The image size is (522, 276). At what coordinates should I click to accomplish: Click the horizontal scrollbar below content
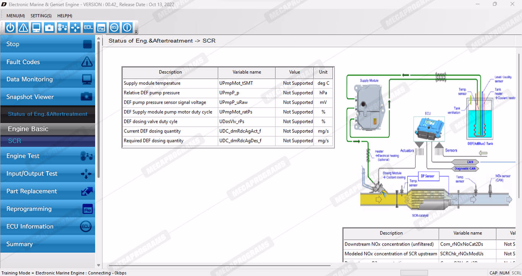point(219,265)
